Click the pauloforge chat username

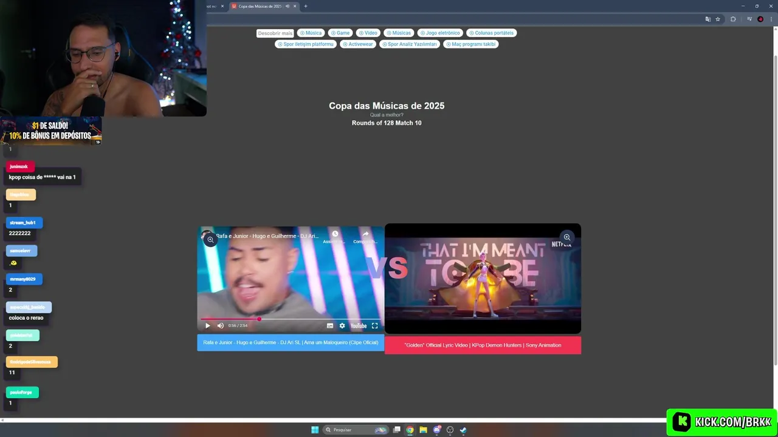coord(21,392)
